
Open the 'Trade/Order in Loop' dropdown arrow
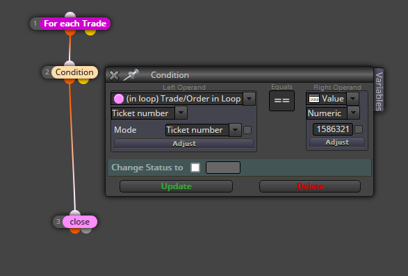coord(249,99)
